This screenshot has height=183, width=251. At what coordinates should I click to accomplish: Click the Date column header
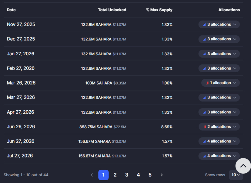(x=11, y=10)
